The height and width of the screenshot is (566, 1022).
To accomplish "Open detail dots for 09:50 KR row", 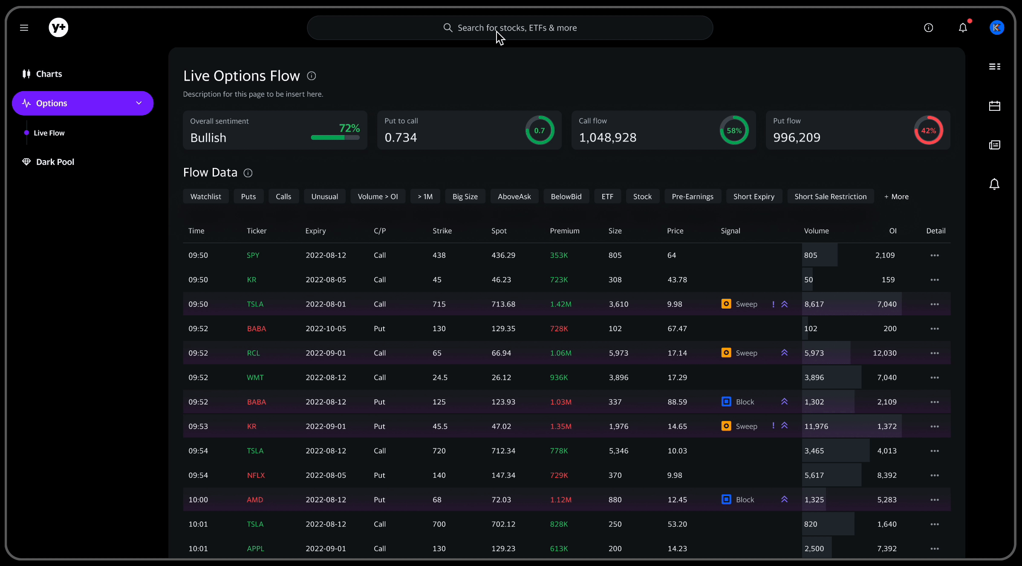I will click(935, 280).
